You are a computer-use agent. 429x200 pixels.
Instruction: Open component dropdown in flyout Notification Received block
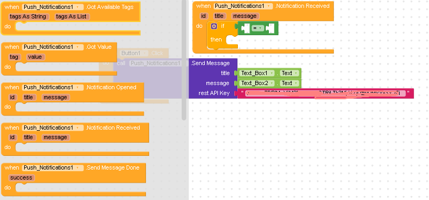53,128
